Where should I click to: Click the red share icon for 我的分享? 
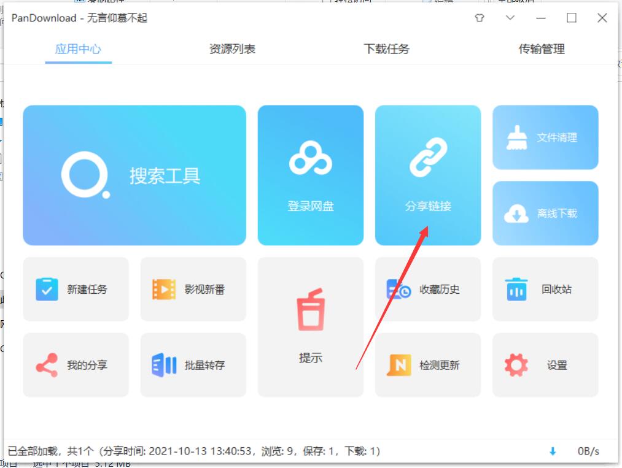pos(47,365)
